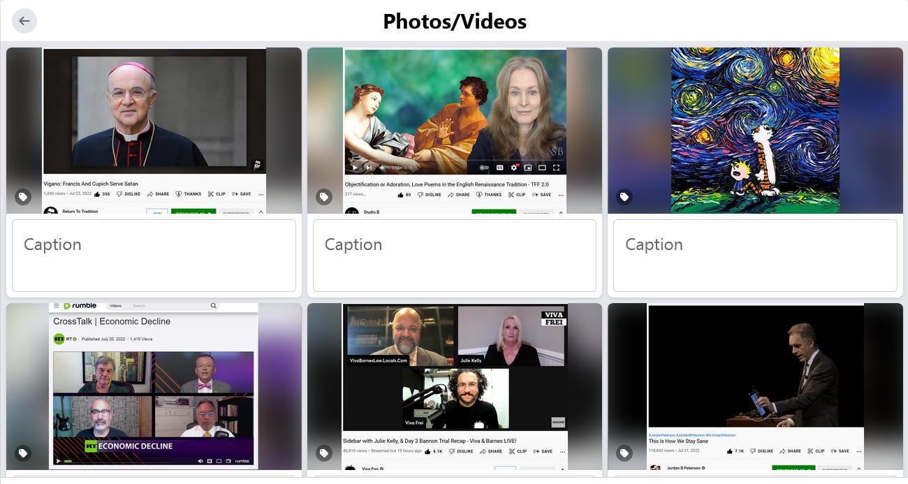The image size is (908, 484).
Task: Open the rumble CrossTalk screenshot thumbnail
Action: 154,386
